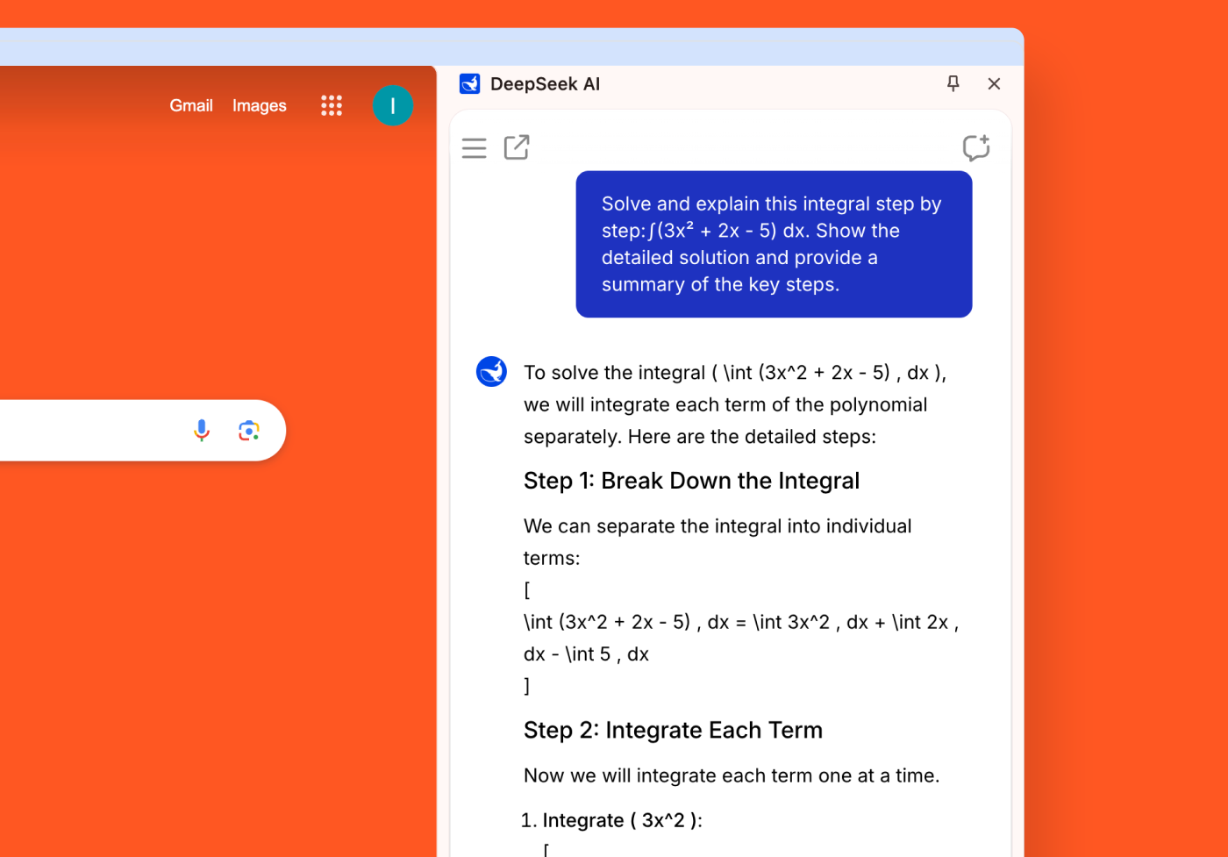Go to Google Images
Screen dimensions: 1228x857
(259, 106)
